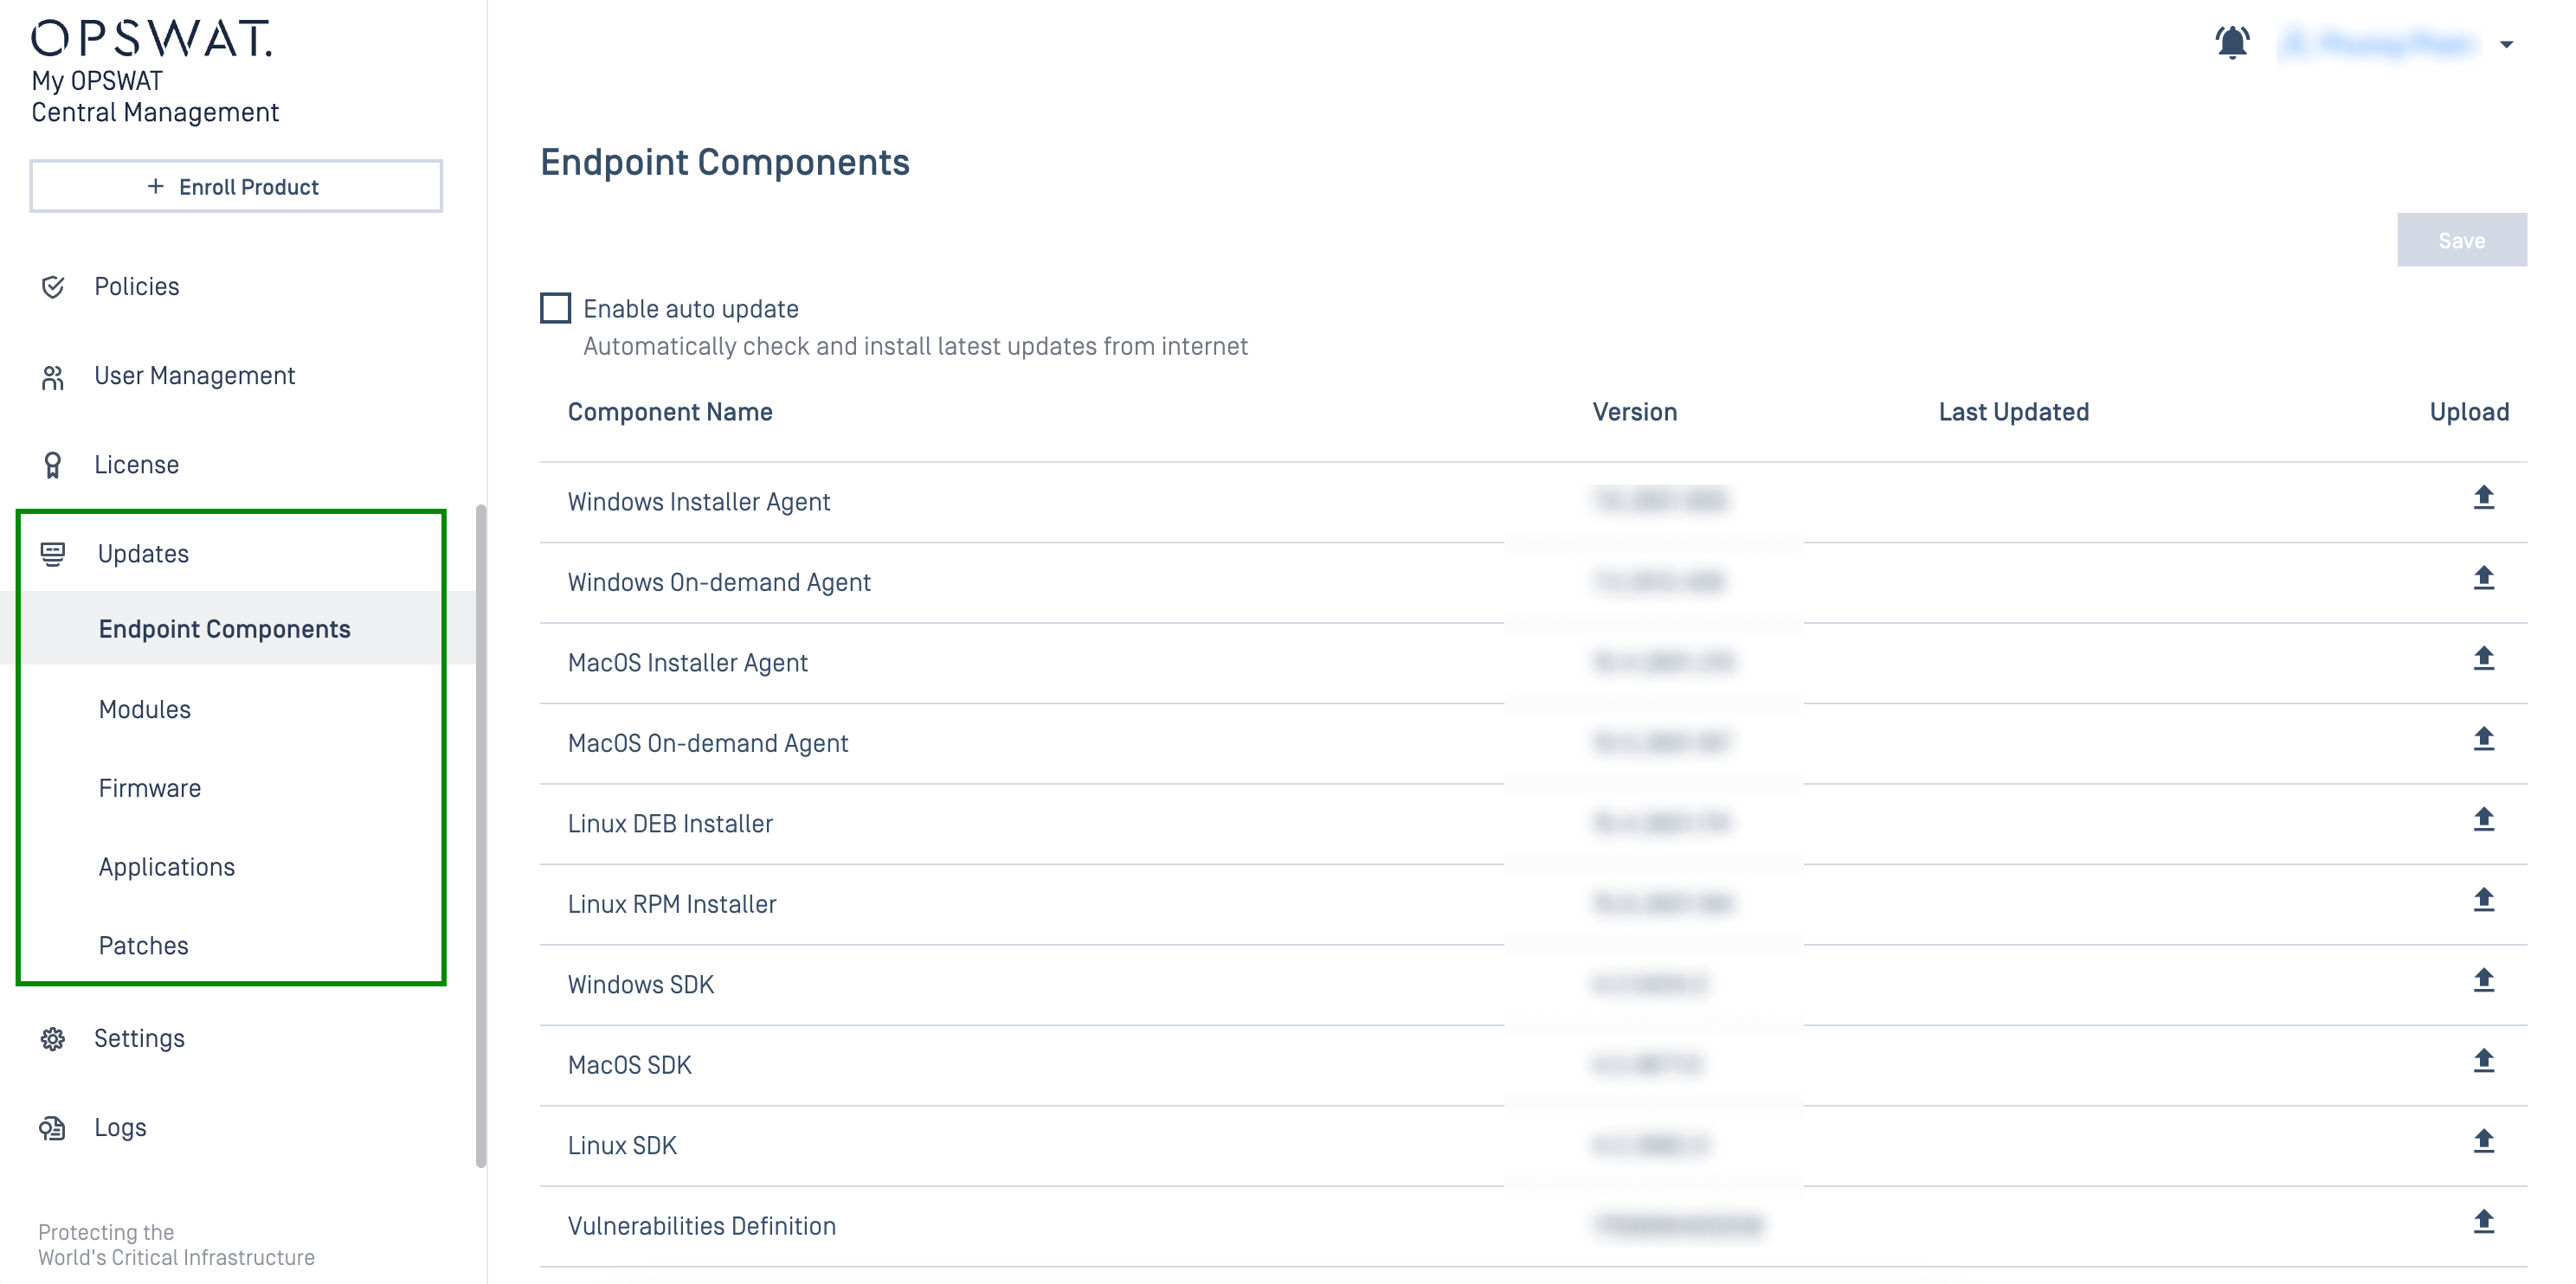Click the notification bell icon
The height and width of the screenshot is (1284, 2576).
(x=2231, y=43)
